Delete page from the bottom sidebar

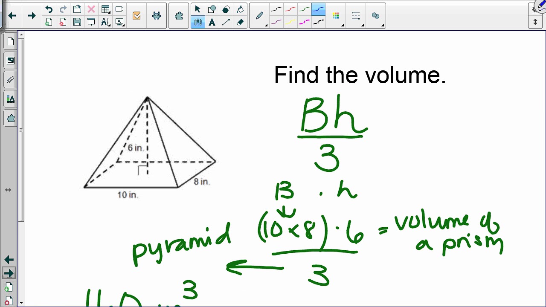coord(9,301)
